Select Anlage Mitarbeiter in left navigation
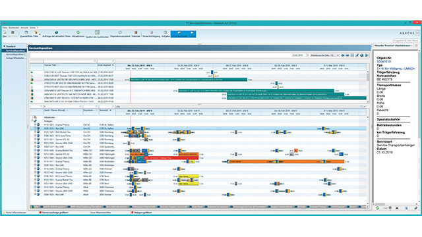This screenshot has height=237, width=422. pos(15,58)
